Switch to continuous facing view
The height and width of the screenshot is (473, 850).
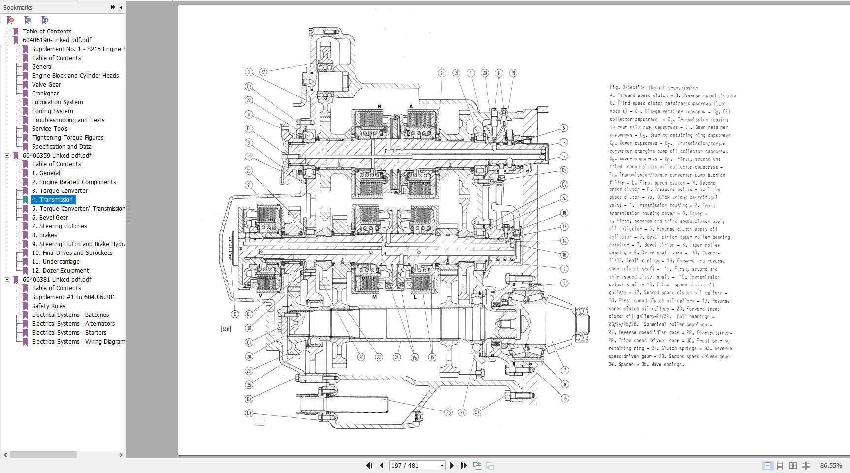click(806, 465)
